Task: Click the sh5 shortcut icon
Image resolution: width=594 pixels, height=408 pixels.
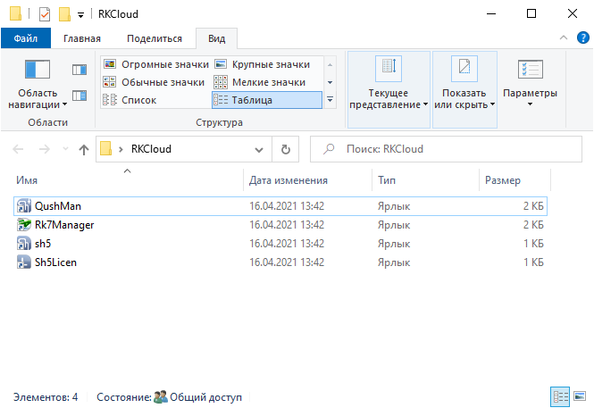Action: (24, 244)
